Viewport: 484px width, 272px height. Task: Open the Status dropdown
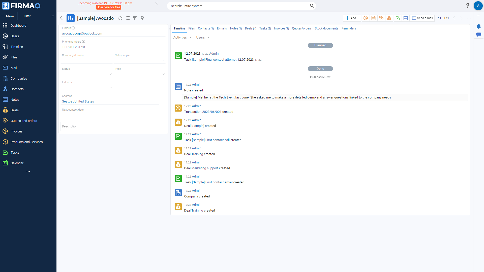(110, 74)
